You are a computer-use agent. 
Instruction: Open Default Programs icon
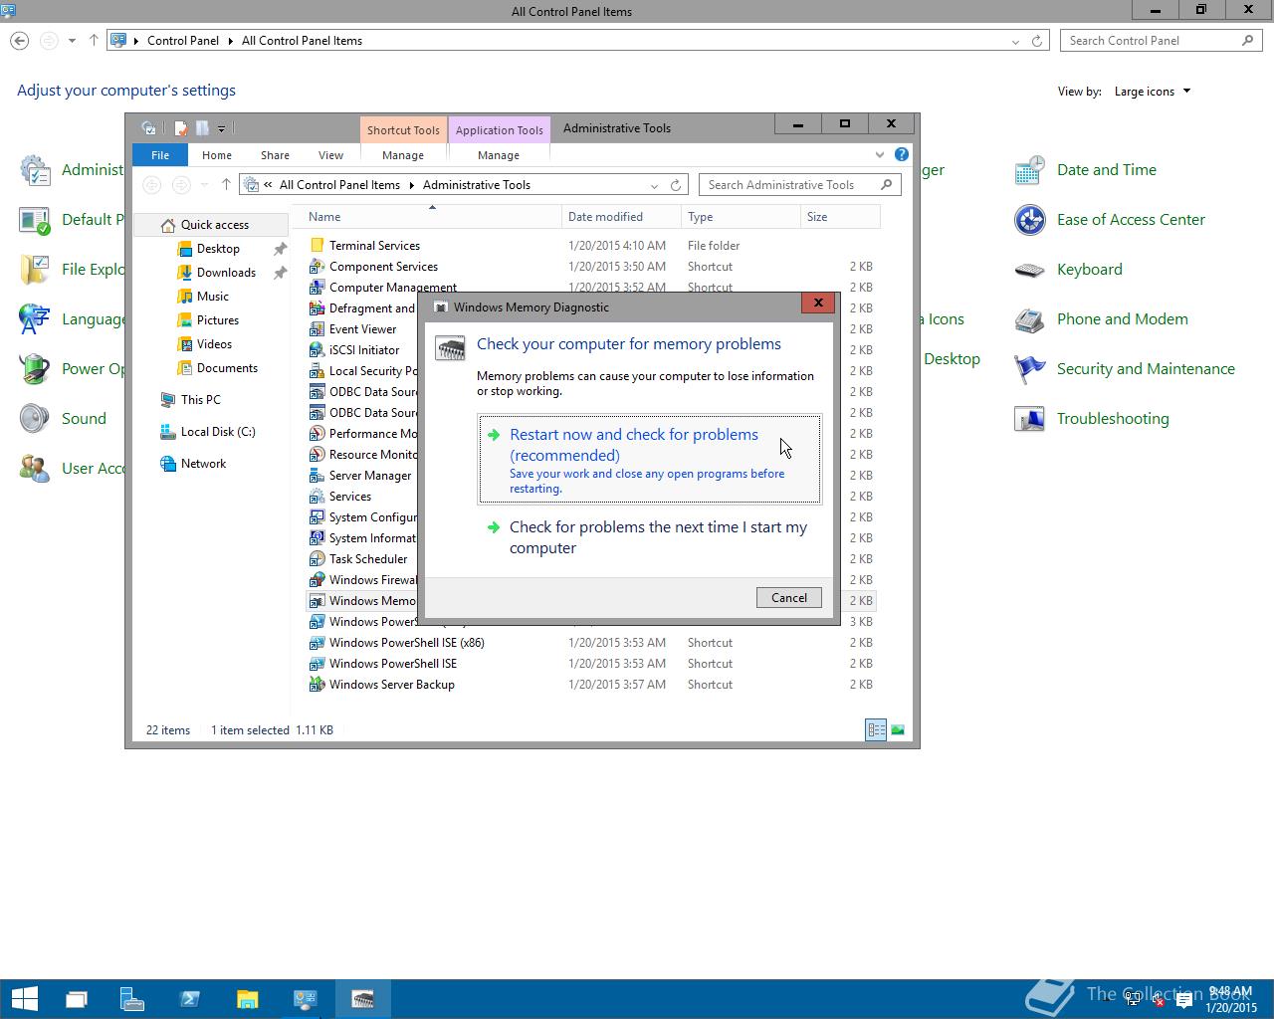[71, 220]
